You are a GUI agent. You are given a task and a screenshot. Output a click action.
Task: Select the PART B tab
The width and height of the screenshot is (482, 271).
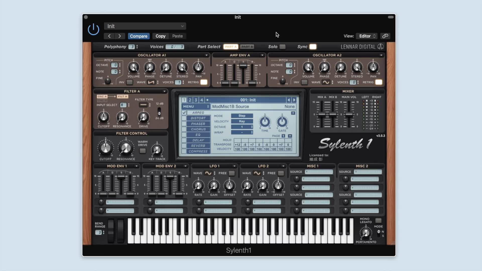coord(247,47)
